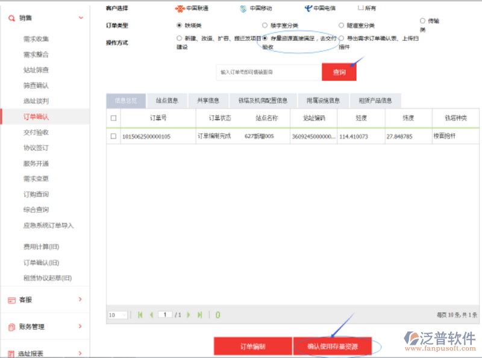Viewport: 482px width, 358px height.
Task: Click the order number search input field
Action: [269, 72]
